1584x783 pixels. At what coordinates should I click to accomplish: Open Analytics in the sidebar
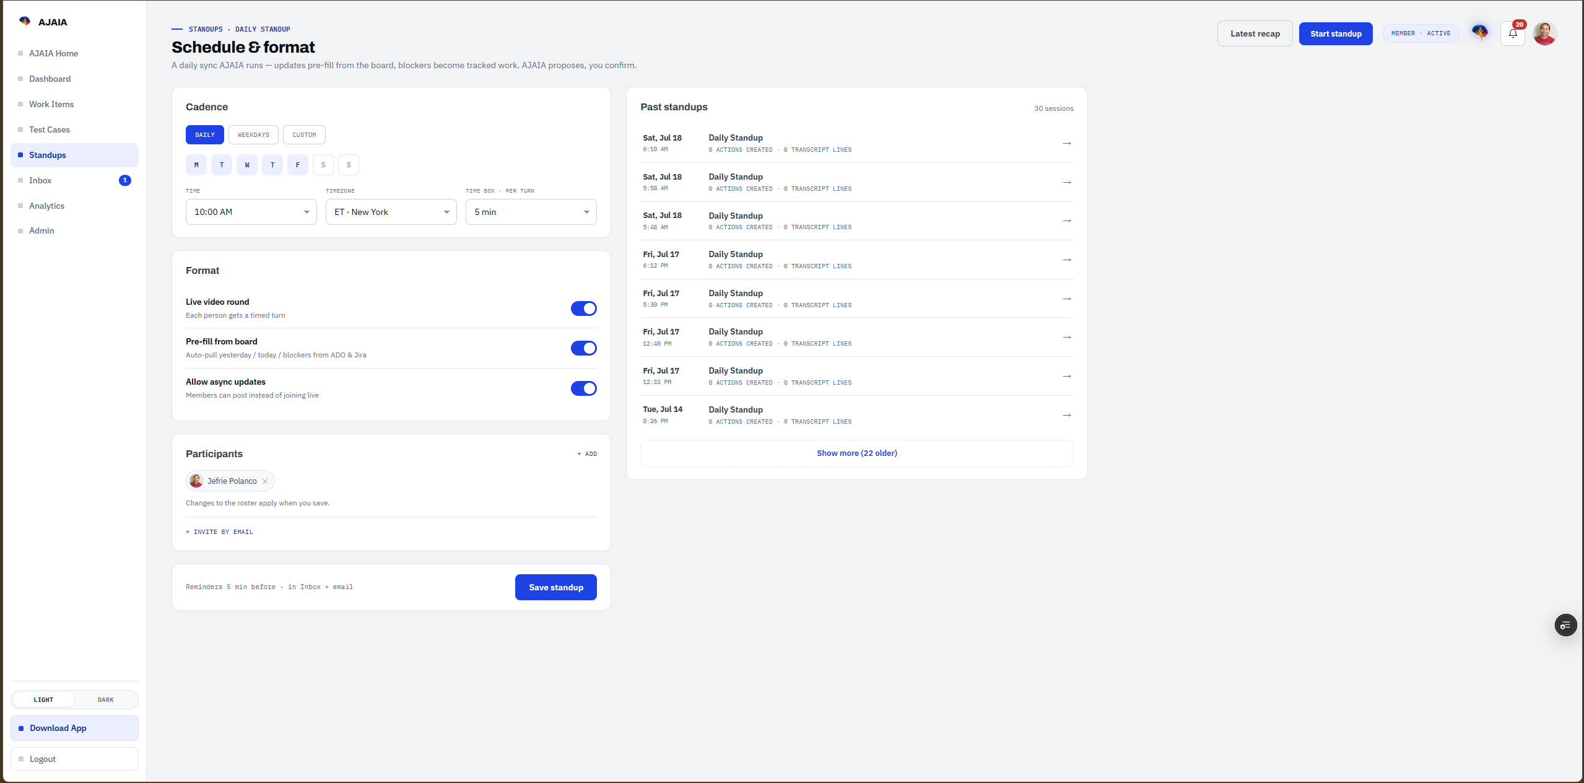pyautogui.click(x=74, y=206)
